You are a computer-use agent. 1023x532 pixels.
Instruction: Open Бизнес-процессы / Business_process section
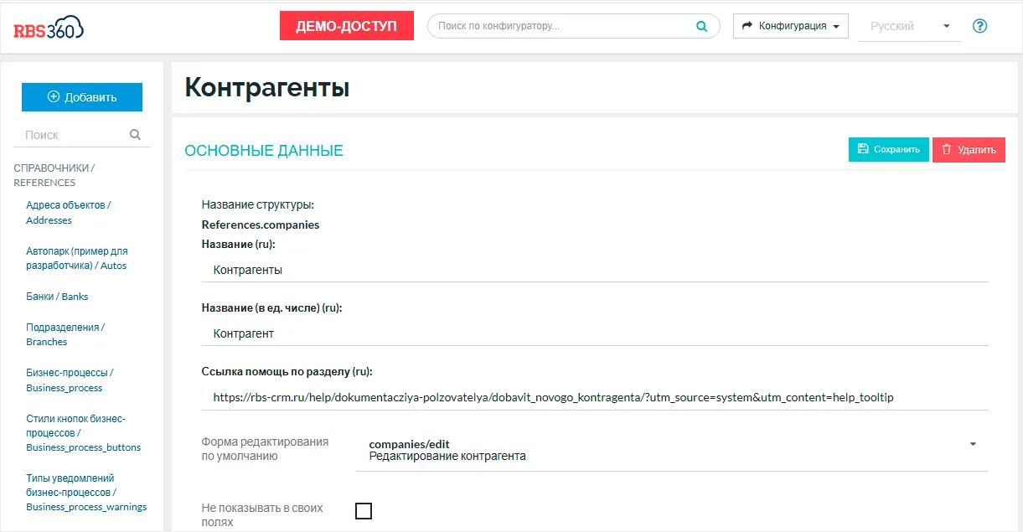(69, 380)
